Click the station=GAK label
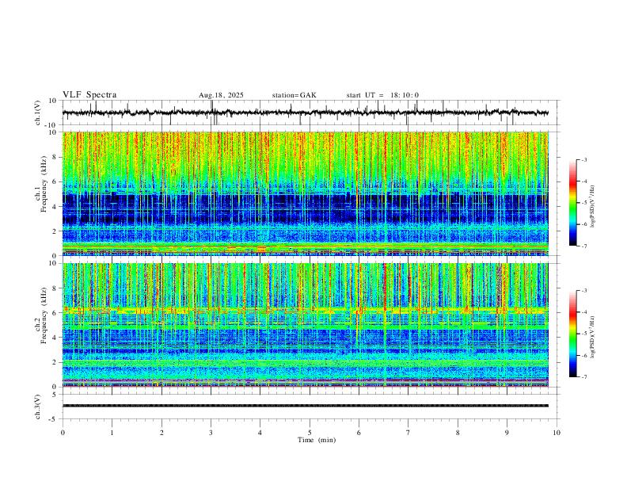The image size is (627, 485). click(294, 95)
